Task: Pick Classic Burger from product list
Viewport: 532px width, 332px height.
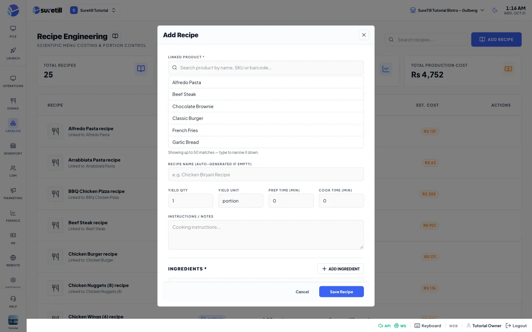Action: point(266,118)
